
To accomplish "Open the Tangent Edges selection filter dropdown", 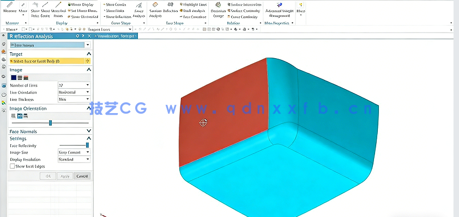I will coord(130,29).
